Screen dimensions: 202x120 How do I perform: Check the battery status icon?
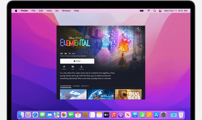click(142, 11)
